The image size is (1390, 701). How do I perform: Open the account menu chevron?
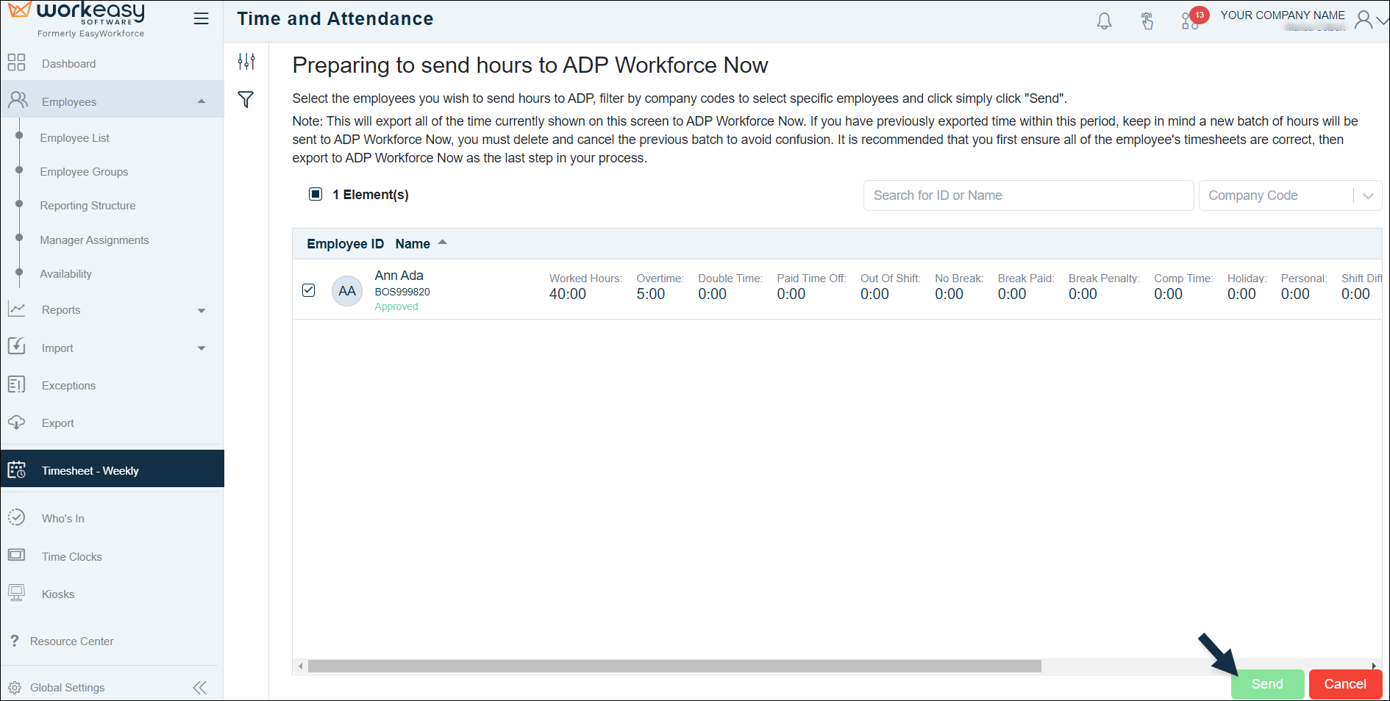(x=1383, y=21)
